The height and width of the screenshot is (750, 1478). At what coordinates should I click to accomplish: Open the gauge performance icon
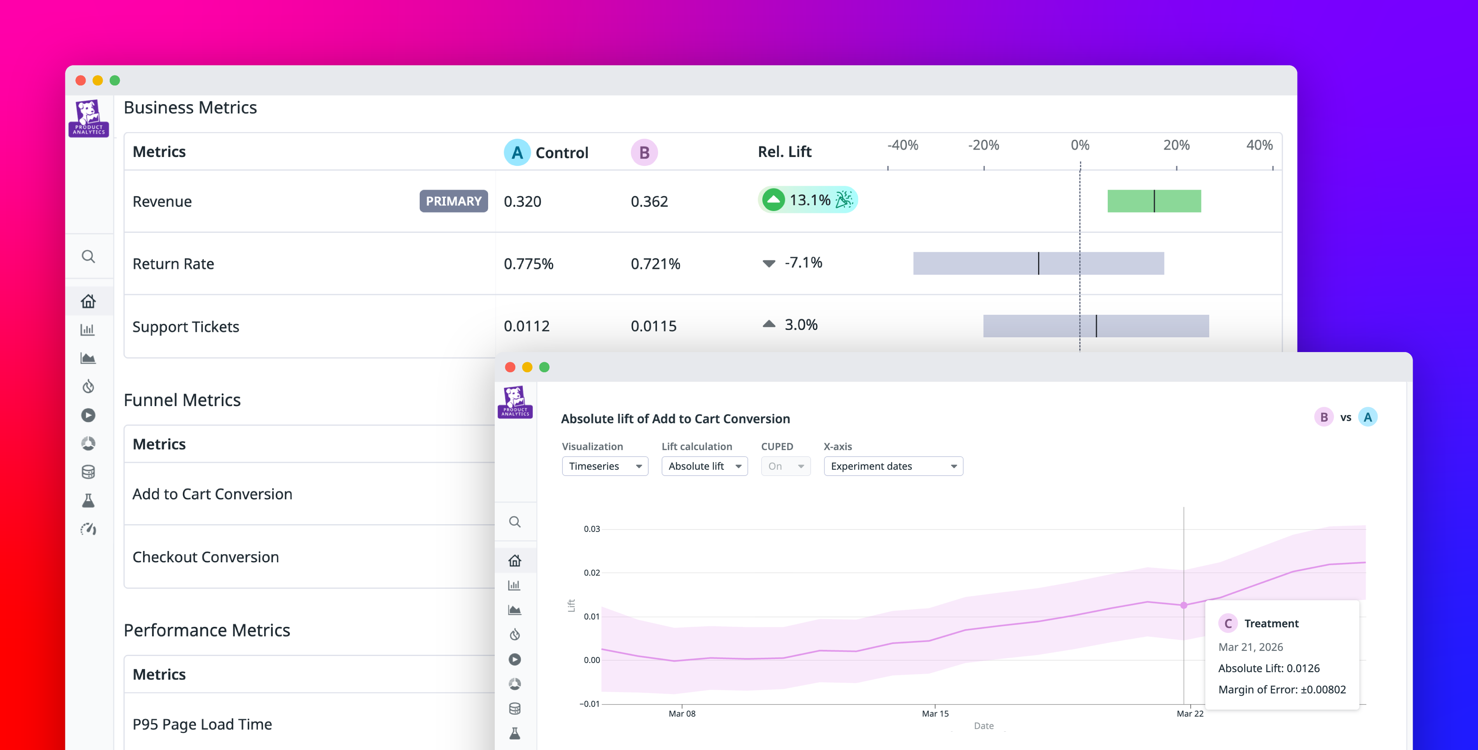pyautogui.click(x=89, y=528)
